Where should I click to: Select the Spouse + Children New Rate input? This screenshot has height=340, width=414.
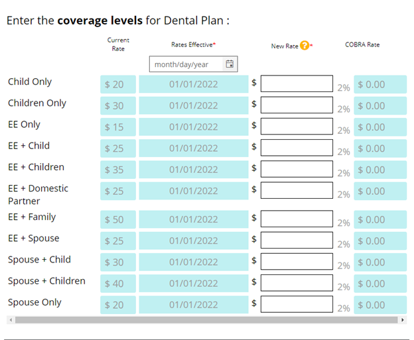click(297, 283)
